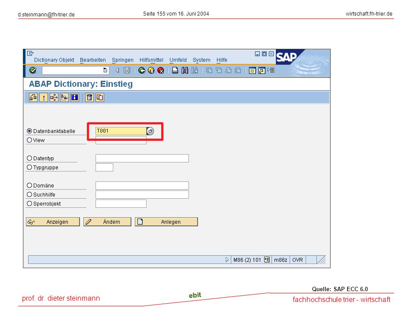Viewport: 415px width, 311px height.
Task: Click the Datenbanktabelle field containing T001
Action: tap(121, 131)
